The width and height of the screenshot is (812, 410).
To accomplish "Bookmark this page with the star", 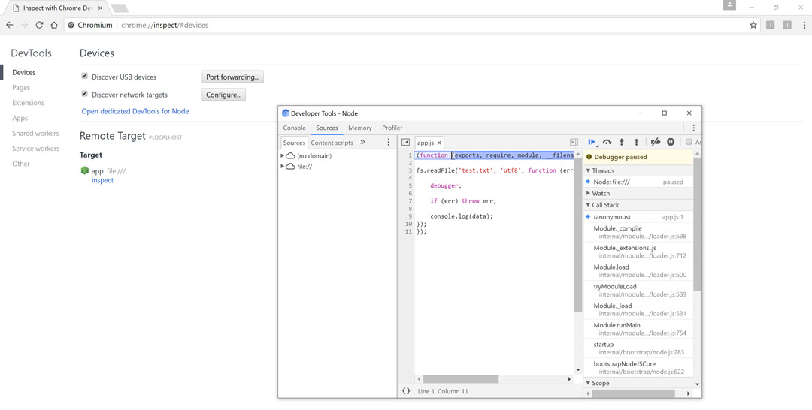I will [753, 25].
